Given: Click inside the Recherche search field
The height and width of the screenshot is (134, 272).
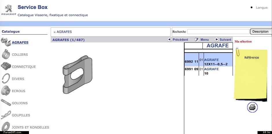Looking at the screenshot, I should [218, 31].
